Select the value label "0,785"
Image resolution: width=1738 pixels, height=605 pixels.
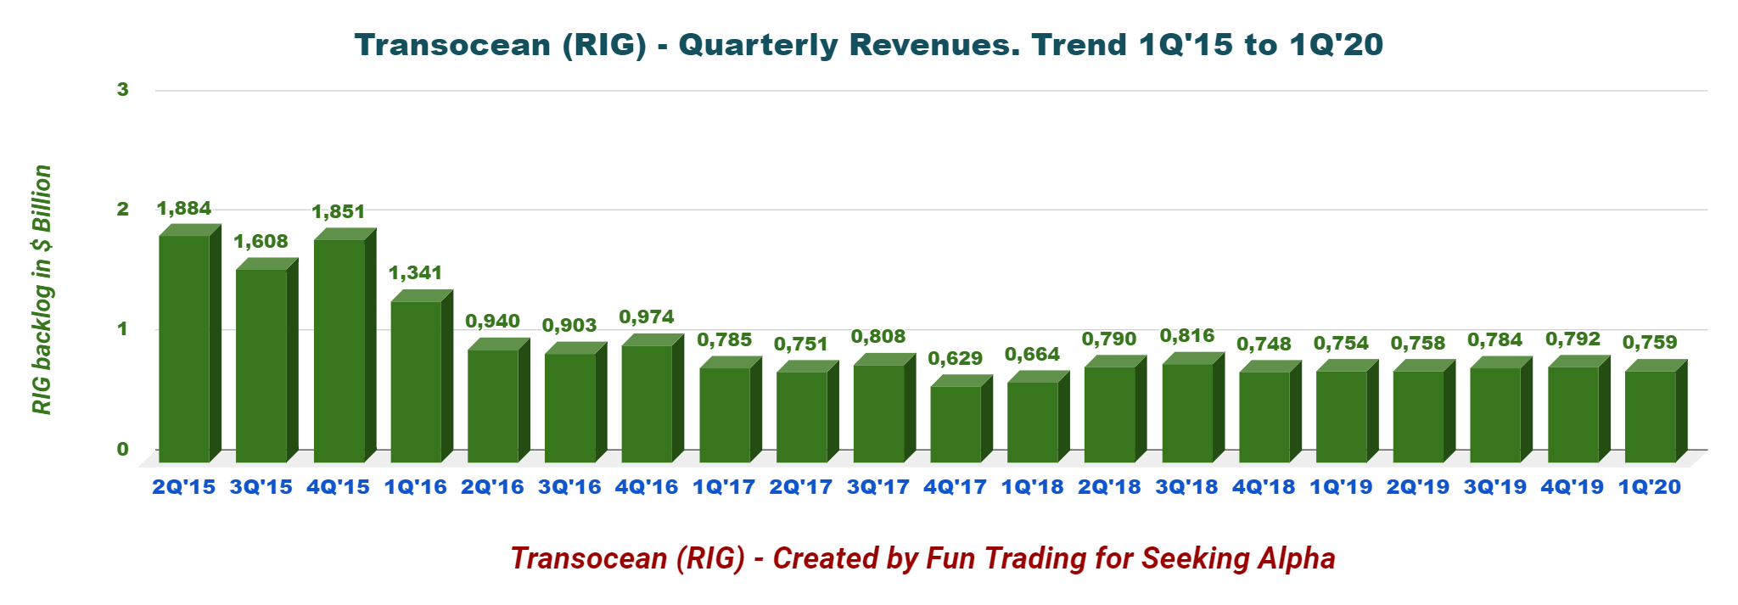pyautogui.click(x=725, y=340)
